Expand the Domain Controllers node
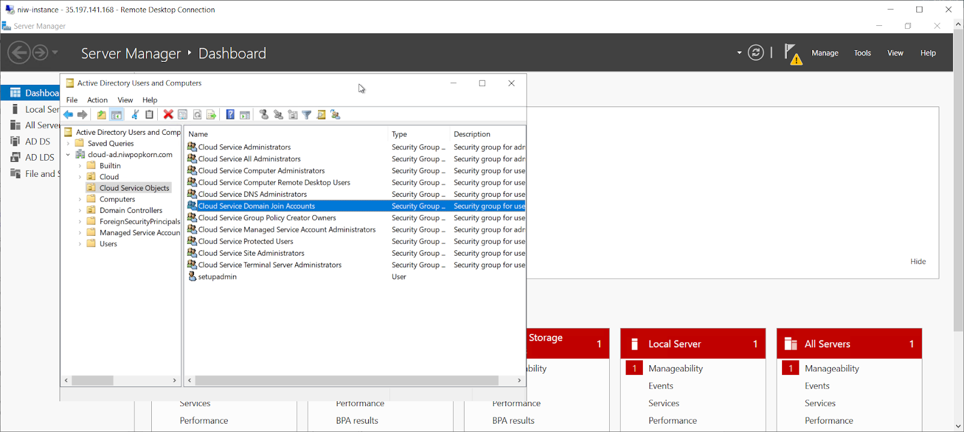Image resolution: width=964 pixels, height=432 pixels. 80,211
